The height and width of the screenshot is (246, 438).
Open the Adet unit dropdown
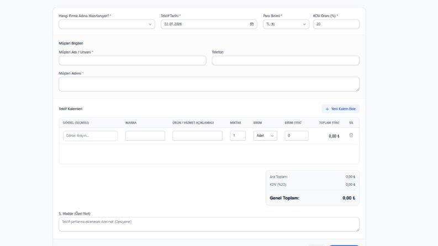point(265,136)
